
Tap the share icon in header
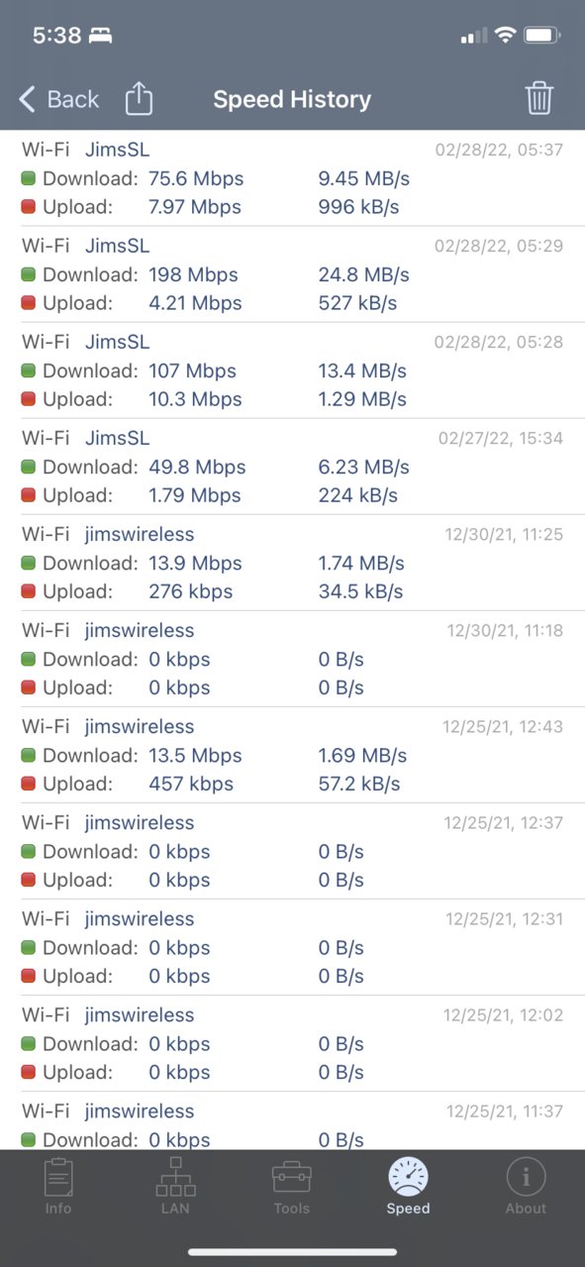[x=140, y=98]
